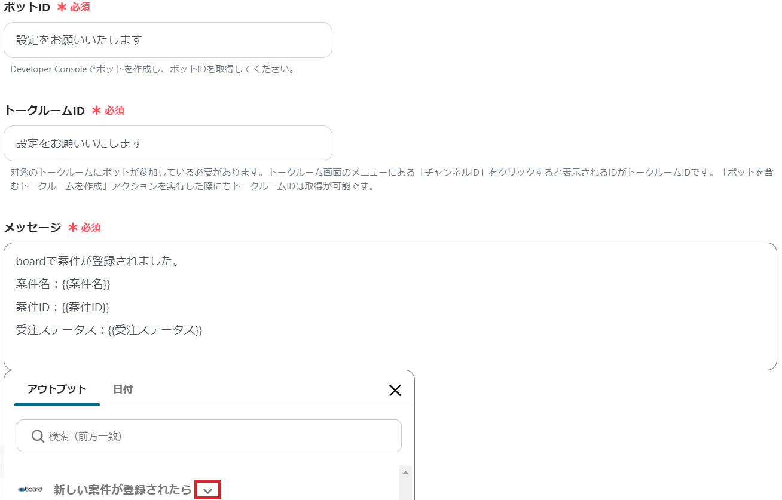
Task: Expand 新しい案件が登録されたら chevron
Action: coord(208,490)
